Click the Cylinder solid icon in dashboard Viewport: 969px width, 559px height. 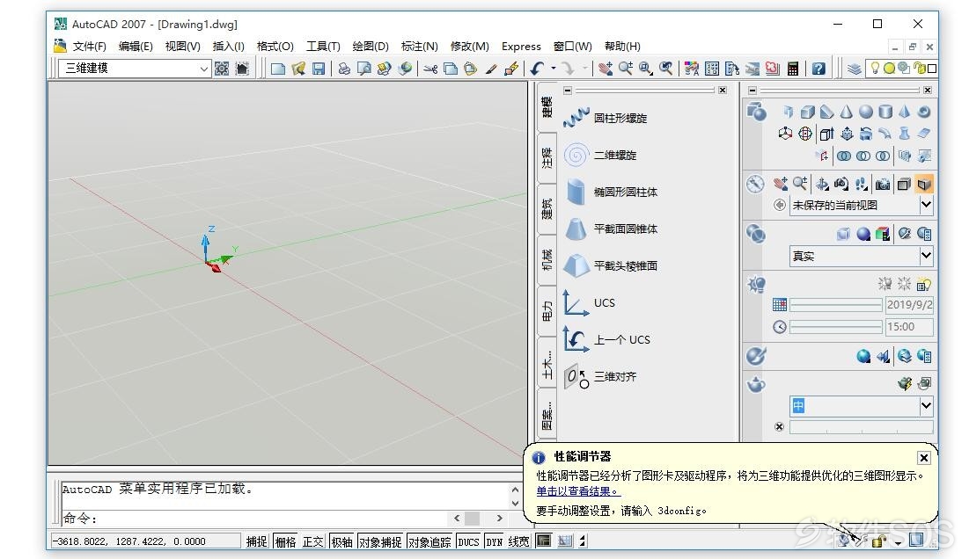[885, 112]
